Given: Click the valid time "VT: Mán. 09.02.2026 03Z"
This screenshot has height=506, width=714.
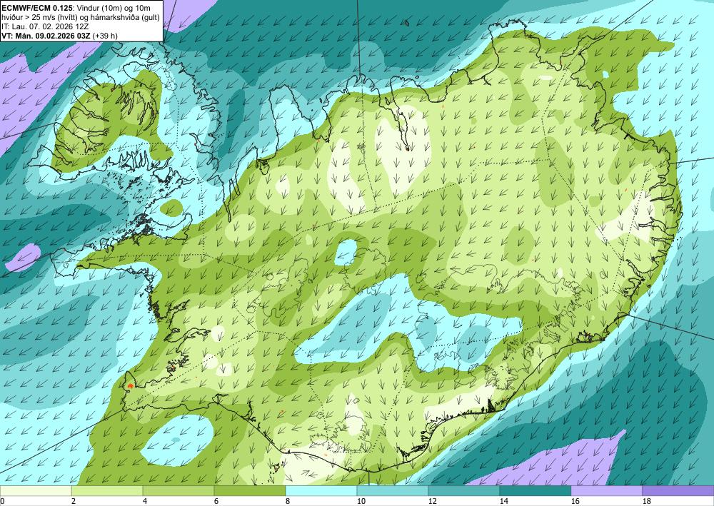Looking at the screenshot, I should coord(46,36).
